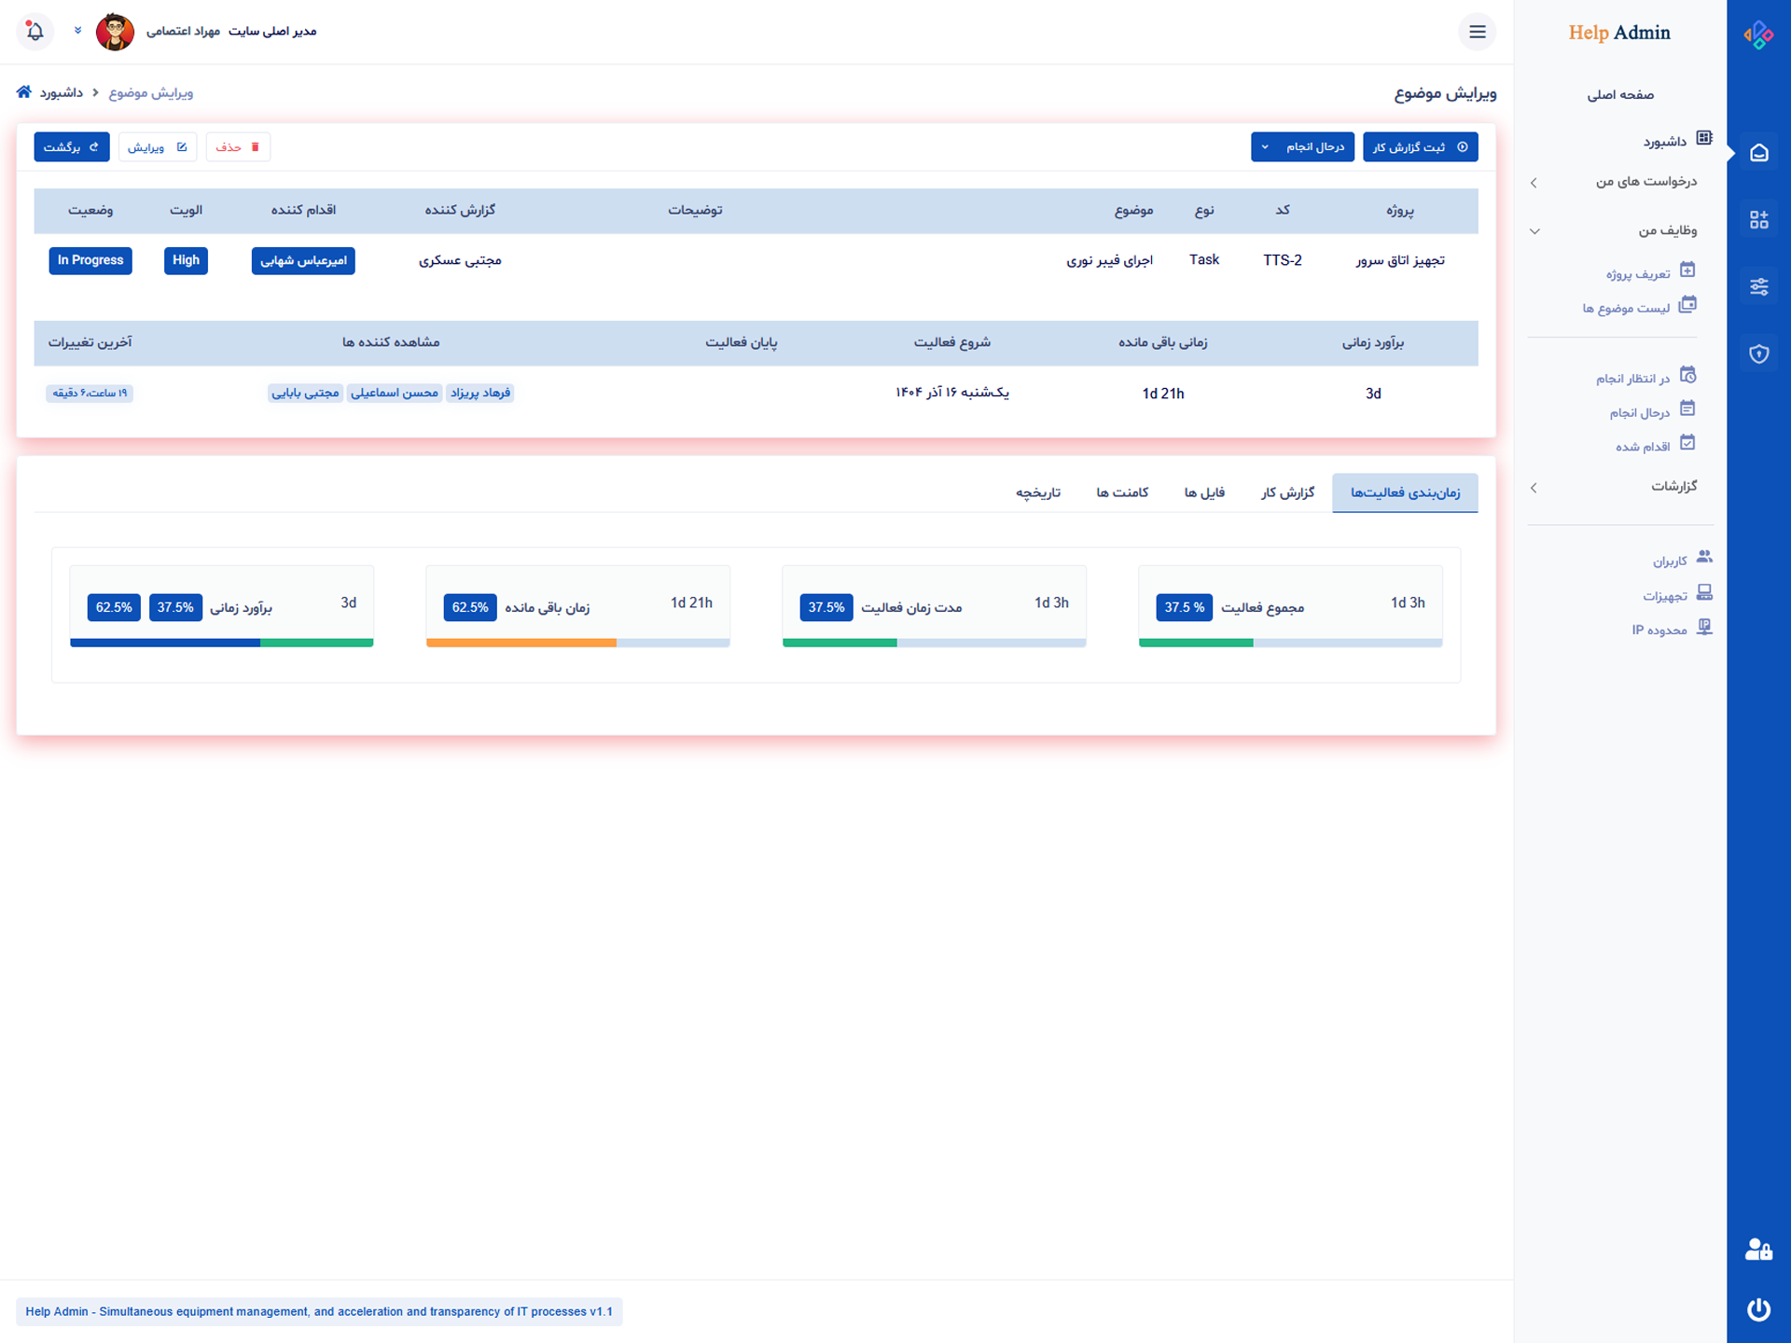Switch to the تاریخچه tab

(1037, 492)
